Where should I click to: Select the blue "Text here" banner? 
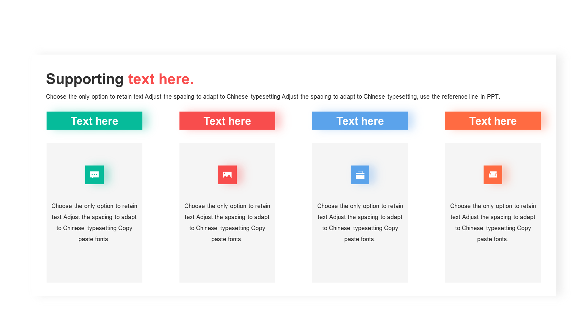360,121
